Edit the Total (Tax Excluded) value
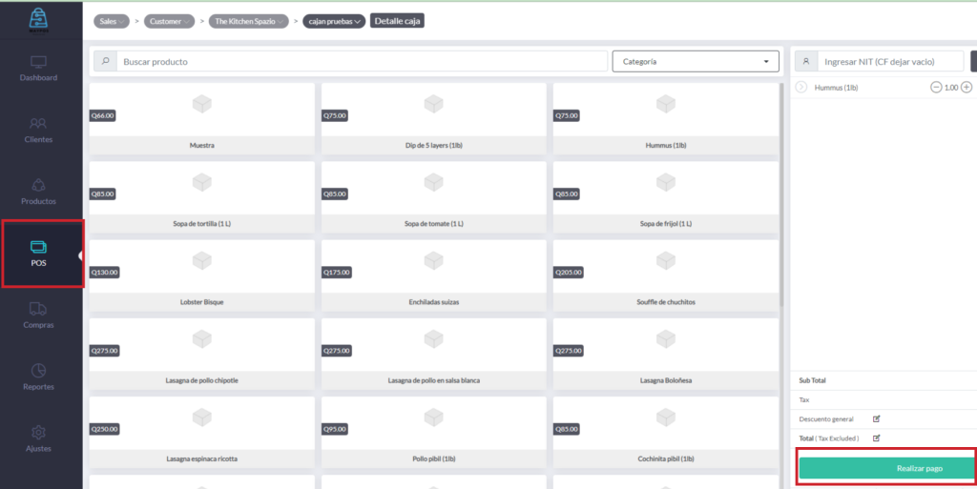This screenshot has height=489, width=977. click(877, 438)
